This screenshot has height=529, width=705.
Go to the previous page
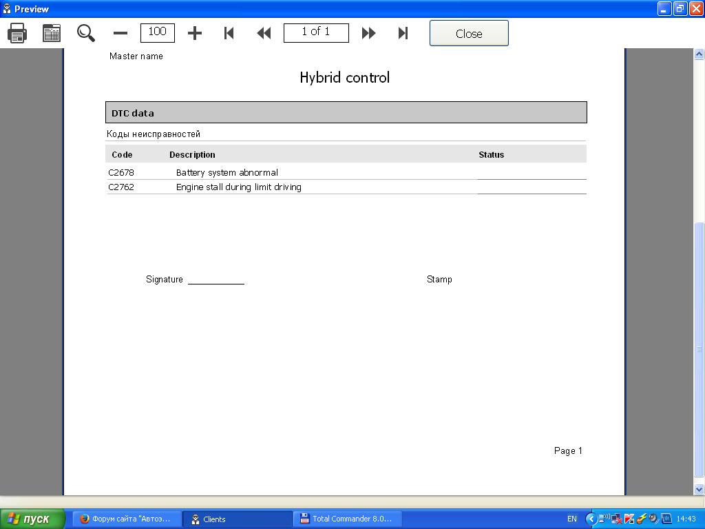coord(264,33)
